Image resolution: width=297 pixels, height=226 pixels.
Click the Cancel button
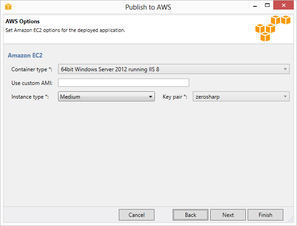tap(137, 215)
